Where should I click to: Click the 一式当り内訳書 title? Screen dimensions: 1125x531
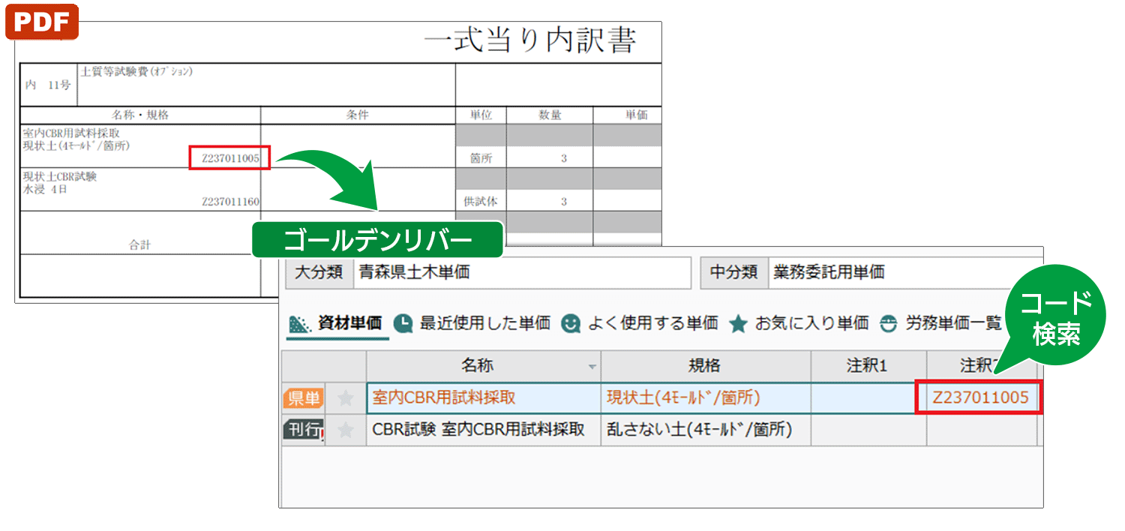[530, 40]
